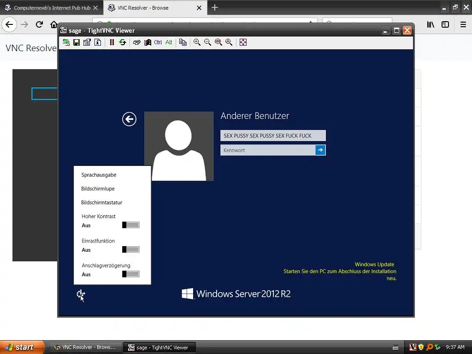Click the browser Back arrow button
This screenshot has width=472, height=354.
pyautogui.click(x=9, y=24)
